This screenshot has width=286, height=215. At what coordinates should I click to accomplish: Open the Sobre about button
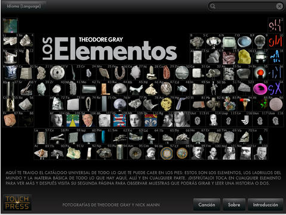234,204
